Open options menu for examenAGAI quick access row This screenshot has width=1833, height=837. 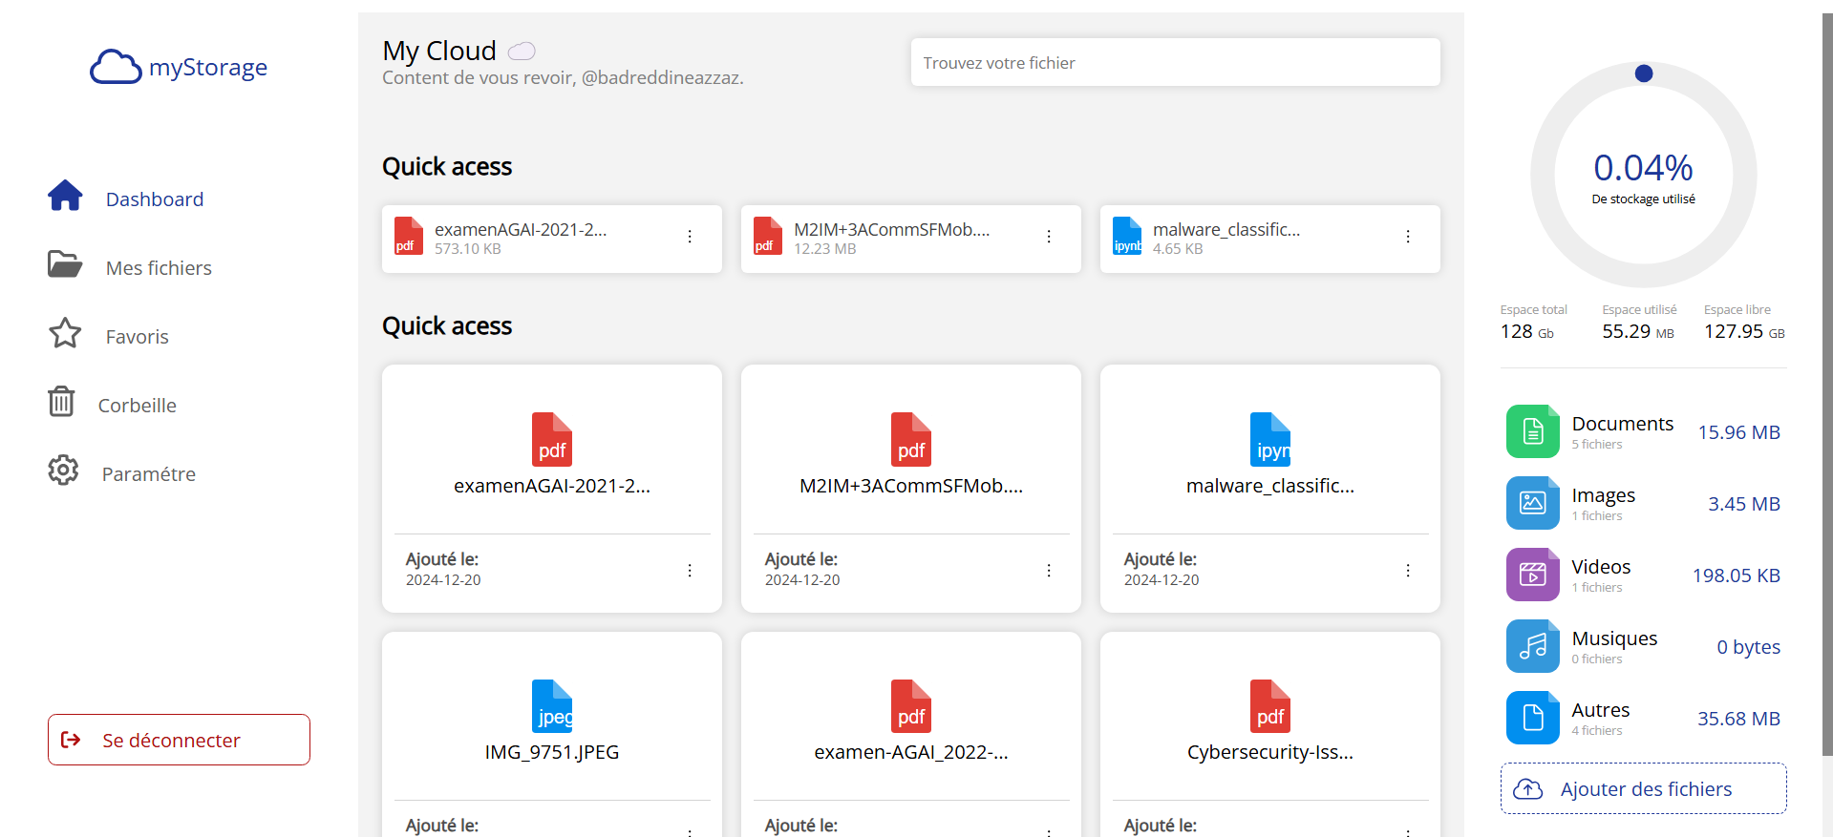690,237
